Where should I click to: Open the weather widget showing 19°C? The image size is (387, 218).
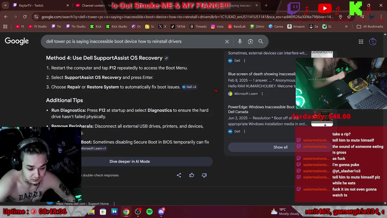tap(285, 212)
